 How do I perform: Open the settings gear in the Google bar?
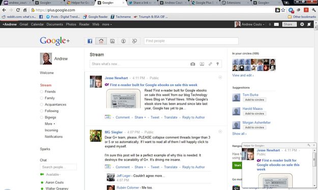[302, 24]
